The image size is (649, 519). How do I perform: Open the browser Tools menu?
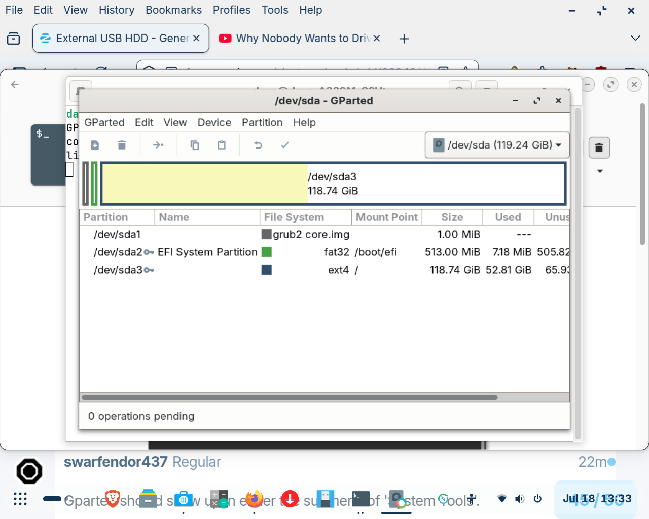tap(275, 10)
